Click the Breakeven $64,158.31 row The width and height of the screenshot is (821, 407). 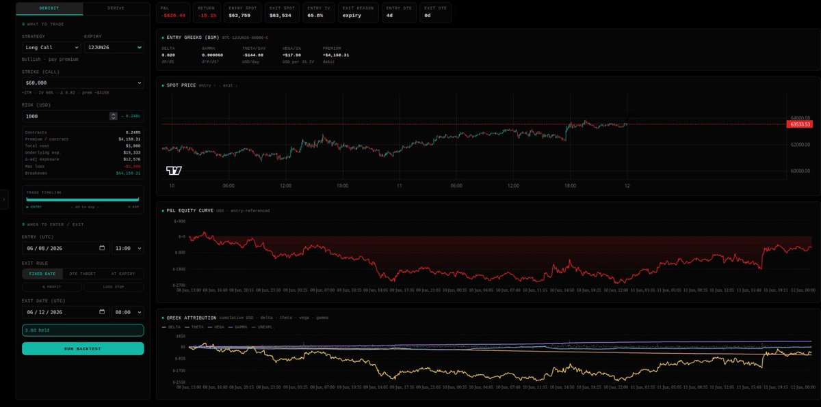pyautogui.click(x=83, y=173)
